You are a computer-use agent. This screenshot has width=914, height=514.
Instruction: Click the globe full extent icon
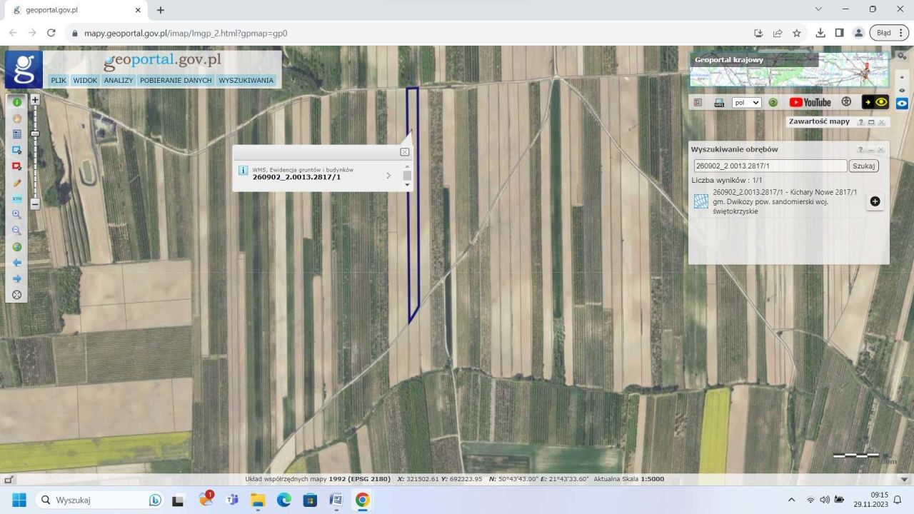point(17,247)
